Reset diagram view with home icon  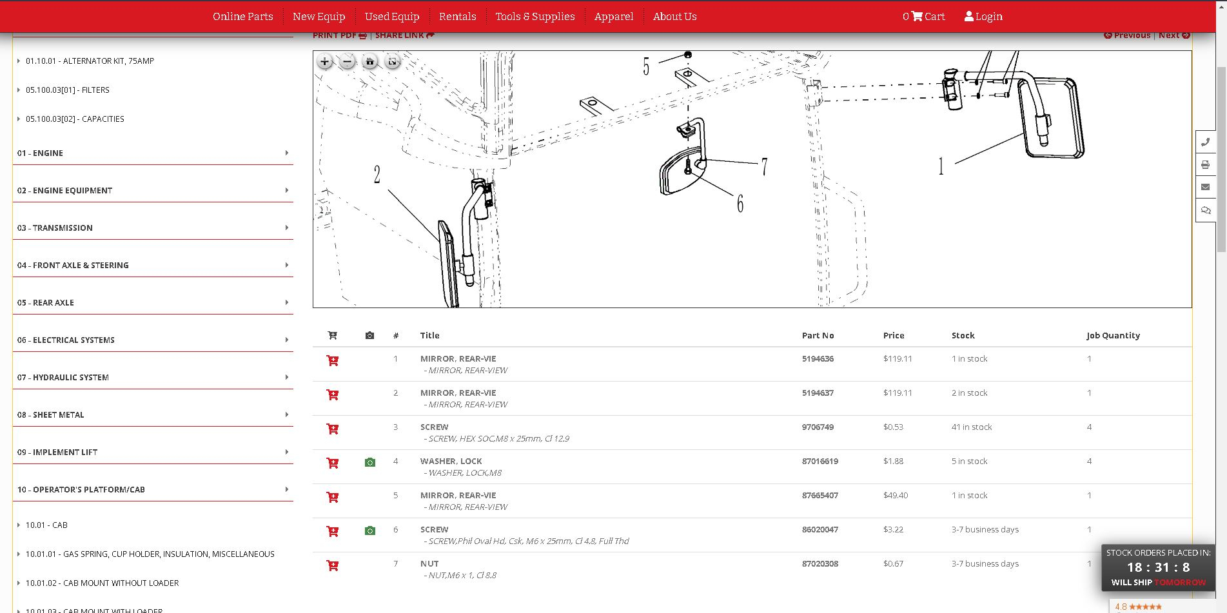369,62
